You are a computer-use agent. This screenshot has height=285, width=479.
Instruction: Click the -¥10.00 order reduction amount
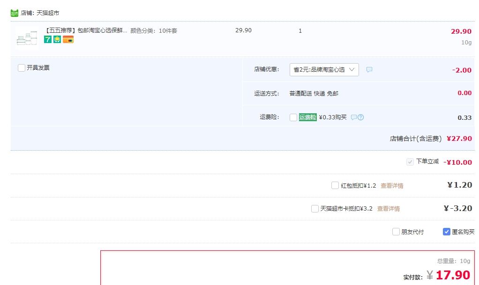(457, 162)
